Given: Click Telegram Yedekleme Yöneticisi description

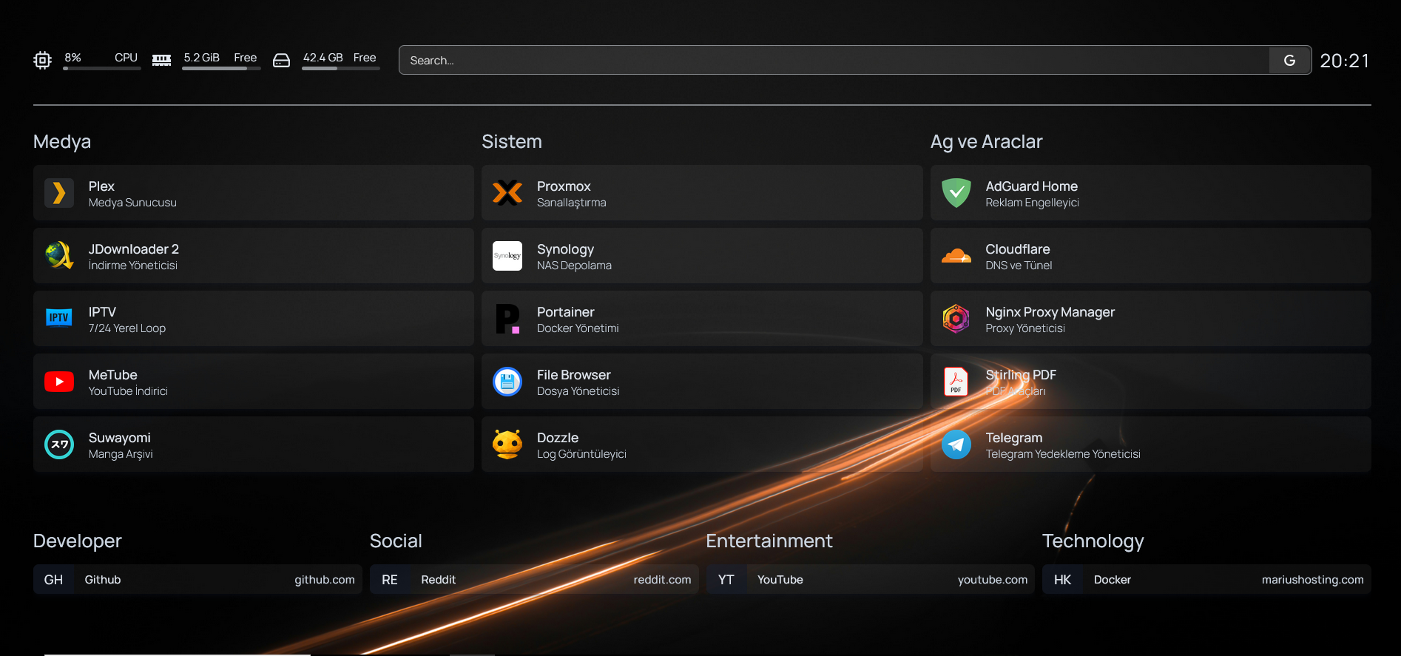Looking at the screenshot, I should (1063, 454).
